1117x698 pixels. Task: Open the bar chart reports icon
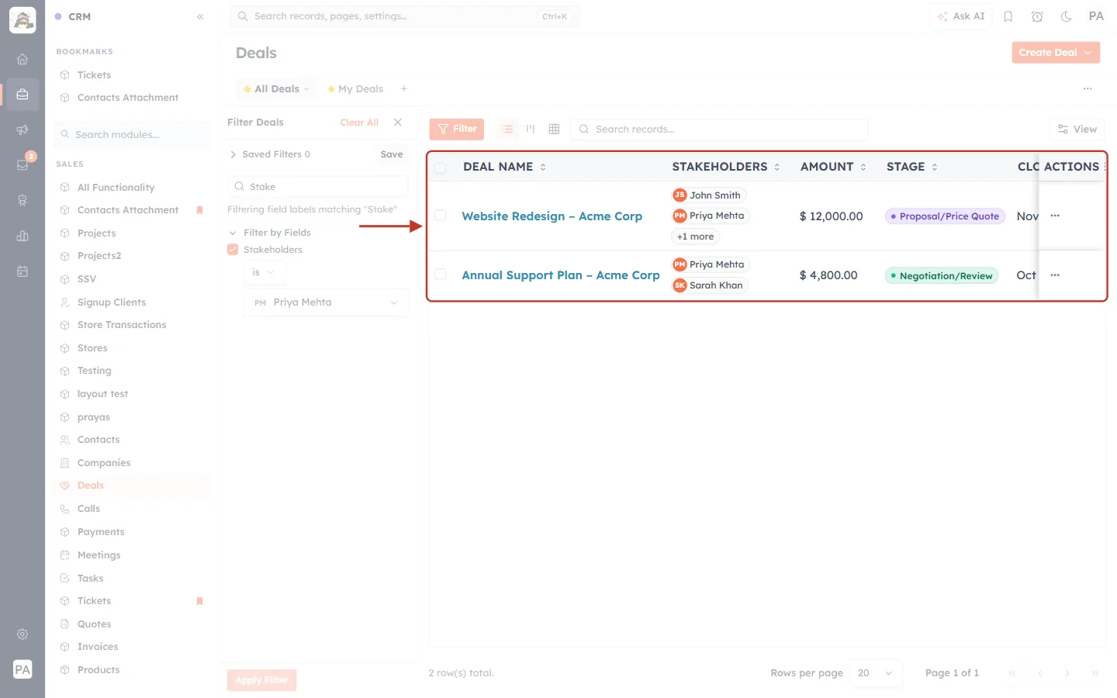tap(22, 236)
